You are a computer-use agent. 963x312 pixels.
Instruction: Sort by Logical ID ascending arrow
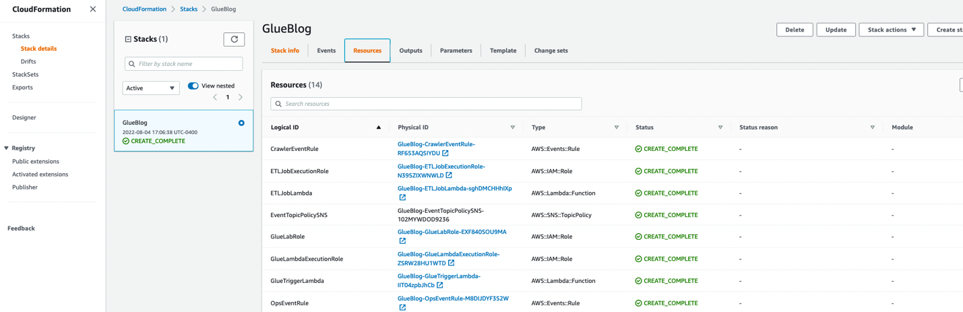pyautogui.click(x=379, y=127)
